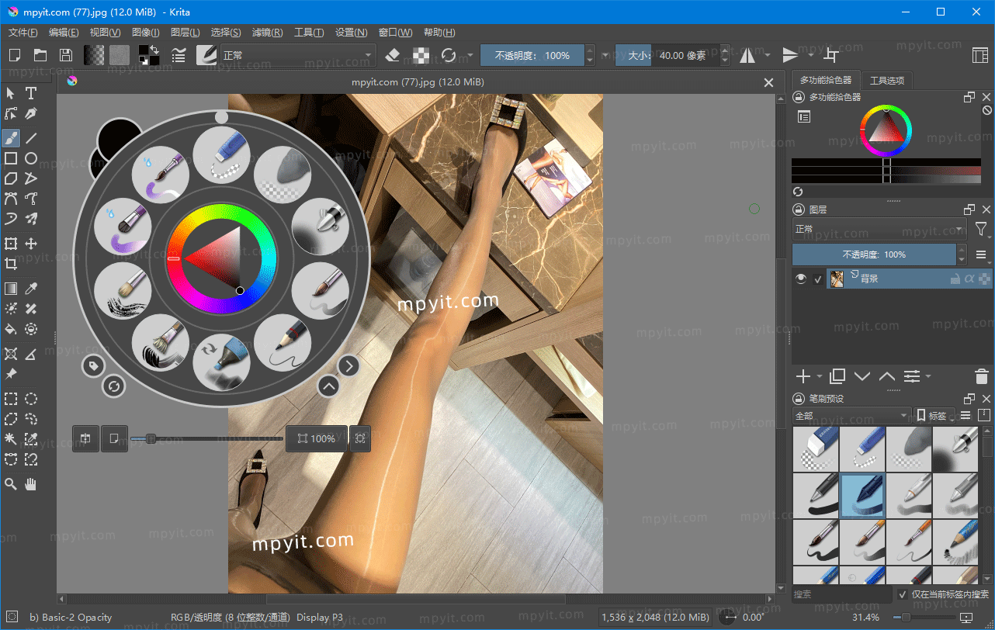This screenshot has height=630, width=995.
Task: Toggle eraser mode in the toolbar
Action: [392, 55]
